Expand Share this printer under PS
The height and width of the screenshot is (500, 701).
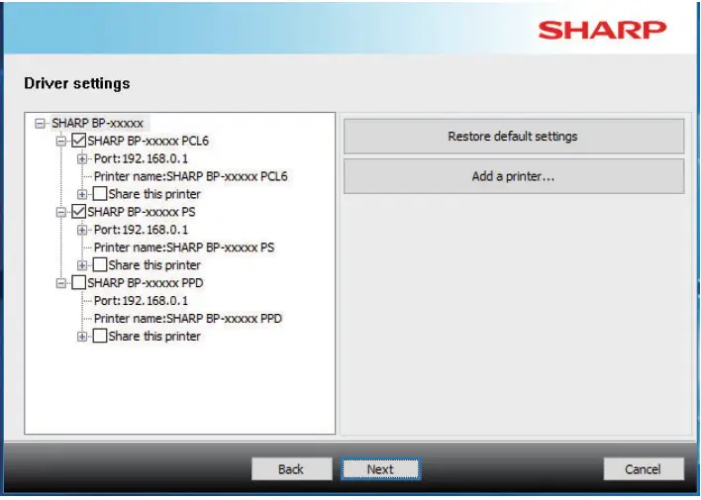click(x=82, y=265)
